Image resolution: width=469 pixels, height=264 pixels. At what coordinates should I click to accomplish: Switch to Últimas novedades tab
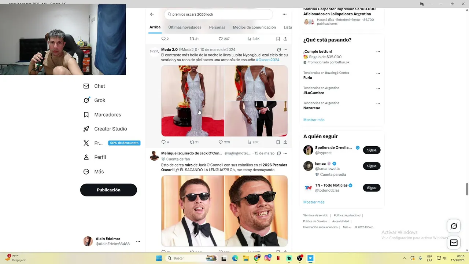coord(185,27)
